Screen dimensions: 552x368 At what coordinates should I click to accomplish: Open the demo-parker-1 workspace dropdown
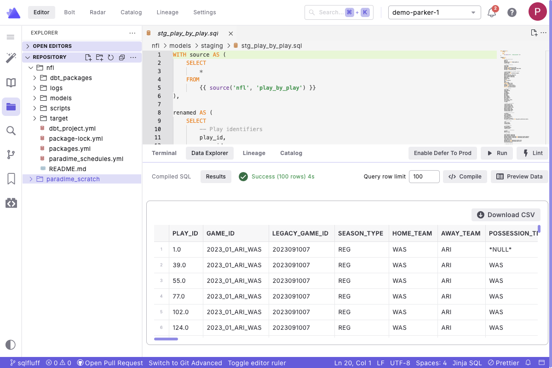tap(434, 12)
